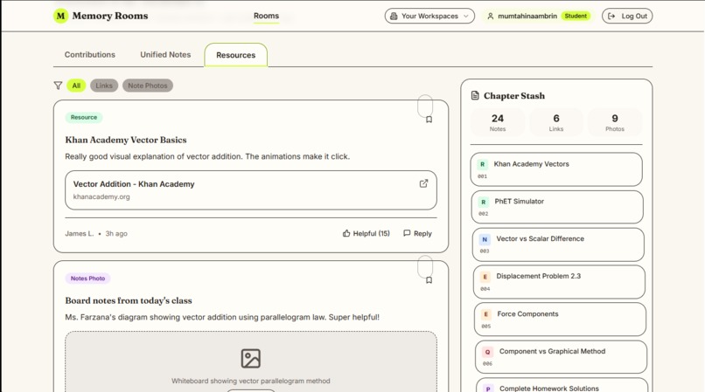Click the Log Out button
Screen dimensions: 705x392
[627, 17]
